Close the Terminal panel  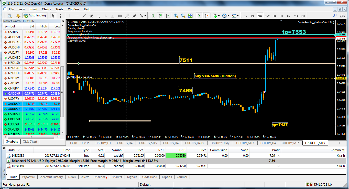[4, 148]
